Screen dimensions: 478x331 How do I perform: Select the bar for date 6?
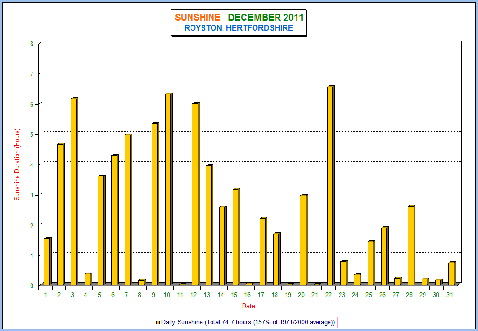pos(115,220)
